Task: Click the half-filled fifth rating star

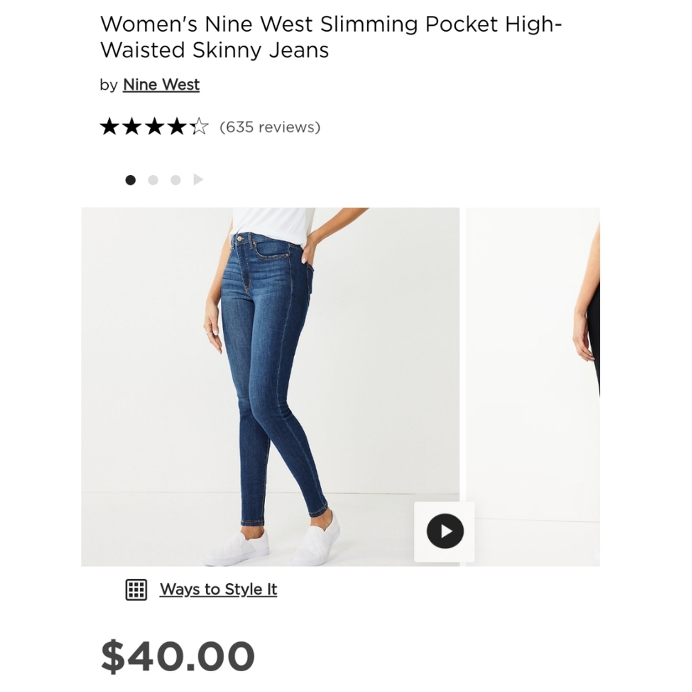Action: (199, 126)
